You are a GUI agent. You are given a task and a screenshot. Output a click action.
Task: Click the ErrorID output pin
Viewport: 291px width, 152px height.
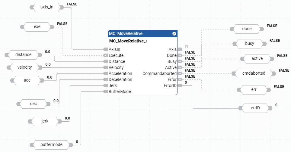tap(180, 85)
